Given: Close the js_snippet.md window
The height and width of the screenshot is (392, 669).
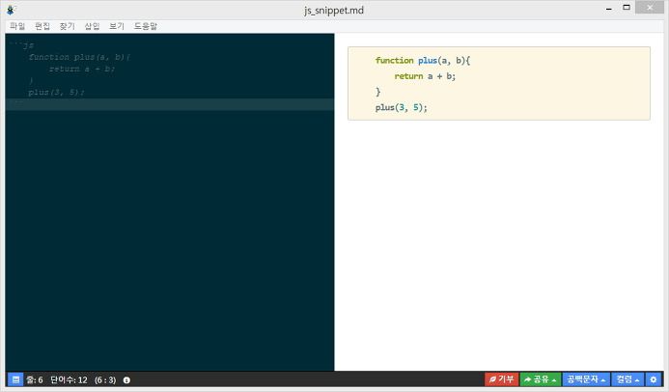Looking at the screenshot, I should (x=650, y=8).
